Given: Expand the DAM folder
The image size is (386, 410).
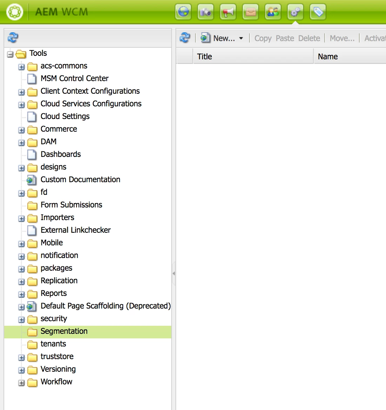Looking at the screenshot, I should 21,143.
